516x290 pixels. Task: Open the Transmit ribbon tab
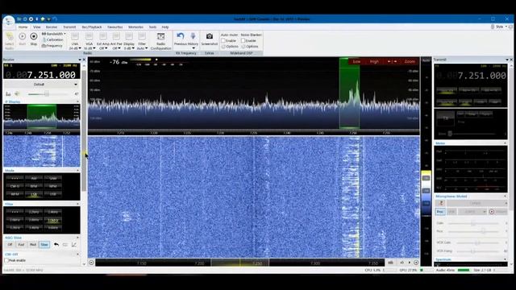(x=69, y=27)
